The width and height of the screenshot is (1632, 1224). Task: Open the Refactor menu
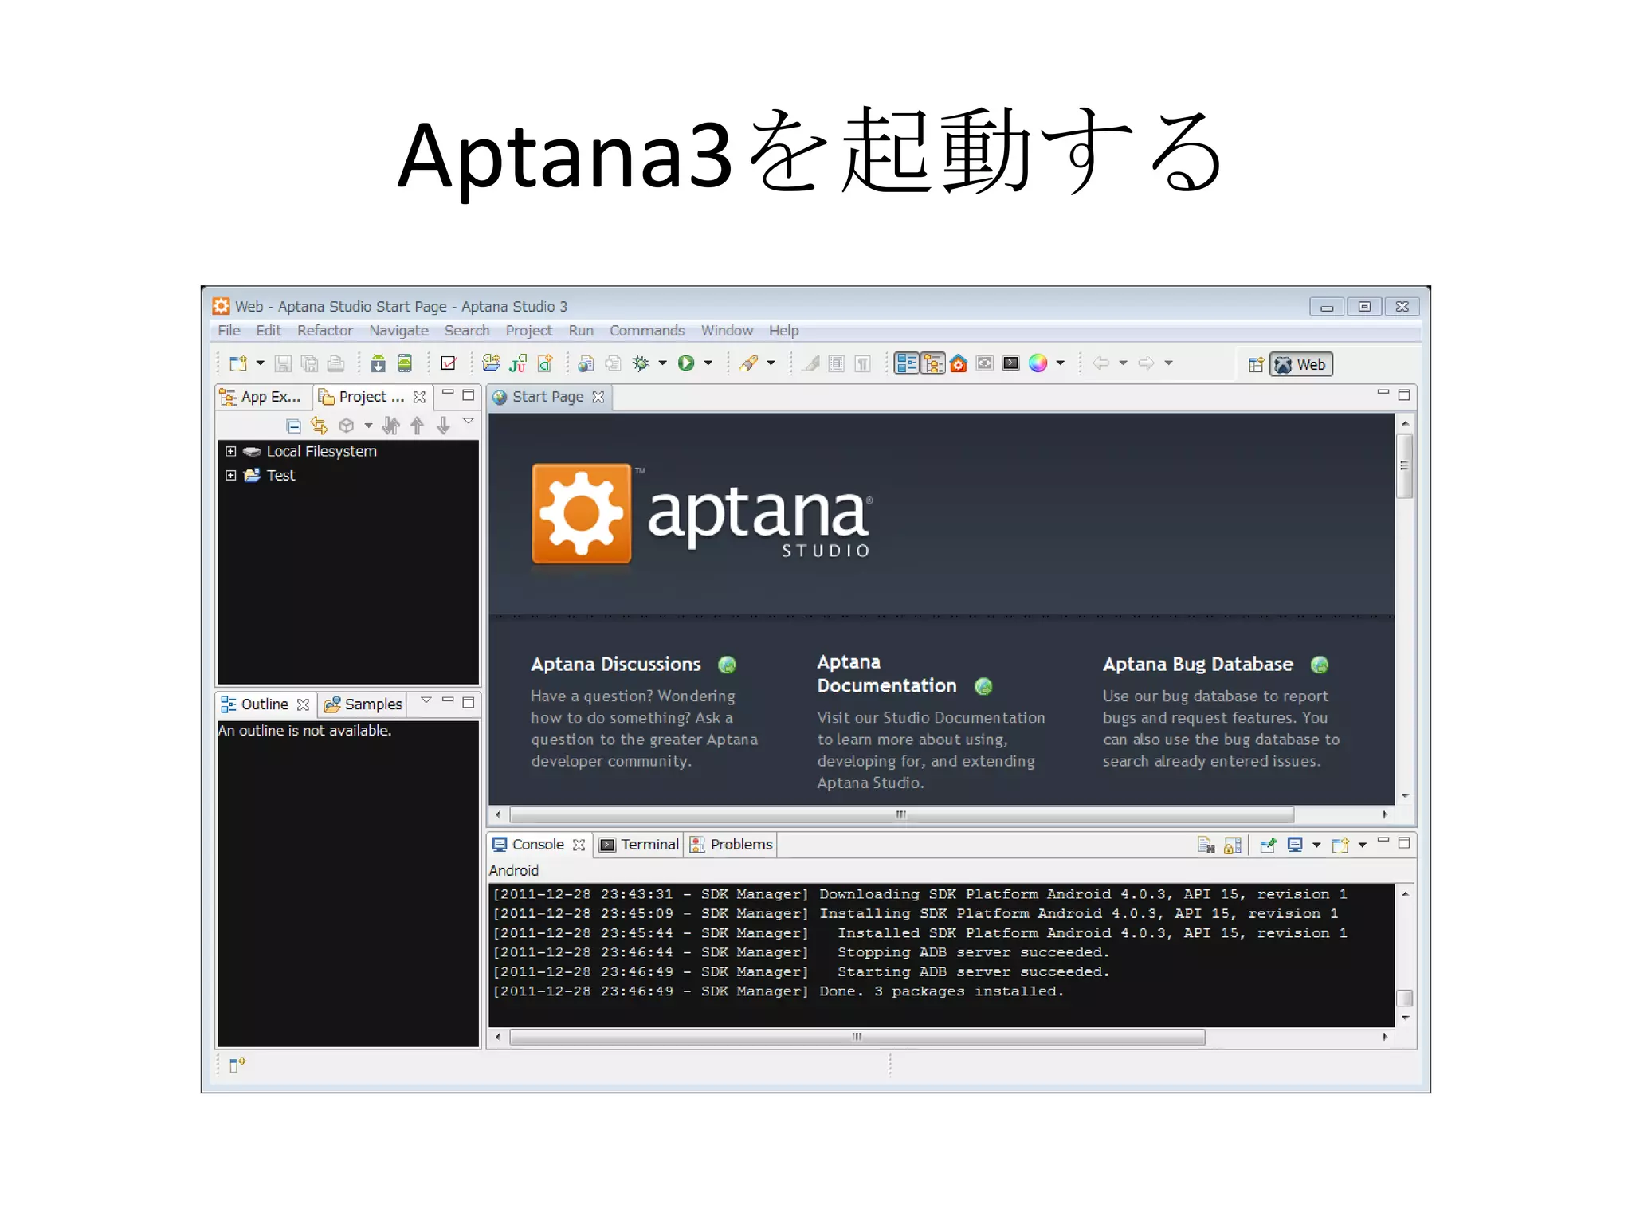324,331
